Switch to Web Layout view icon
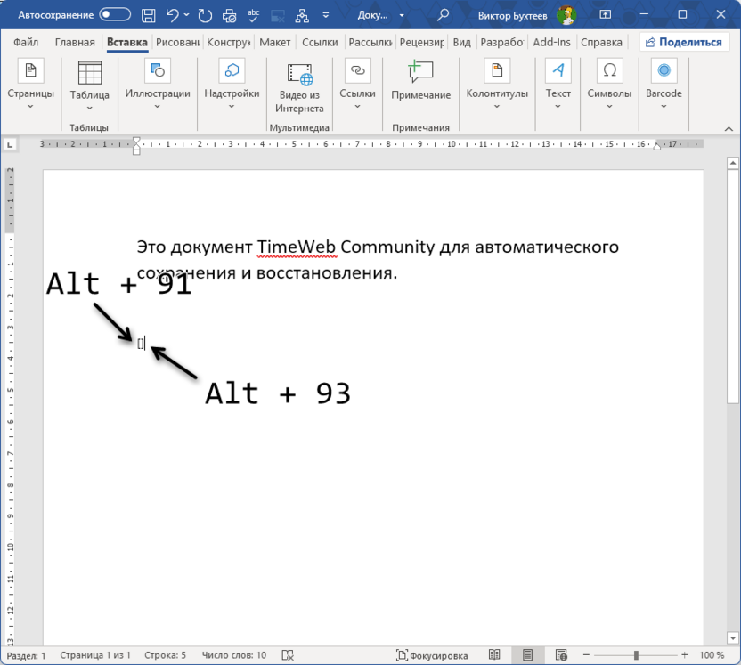741x665 pixels. point(561,655)
